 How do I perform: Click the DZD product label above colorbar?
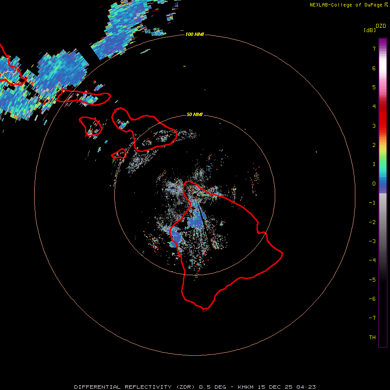381,26
